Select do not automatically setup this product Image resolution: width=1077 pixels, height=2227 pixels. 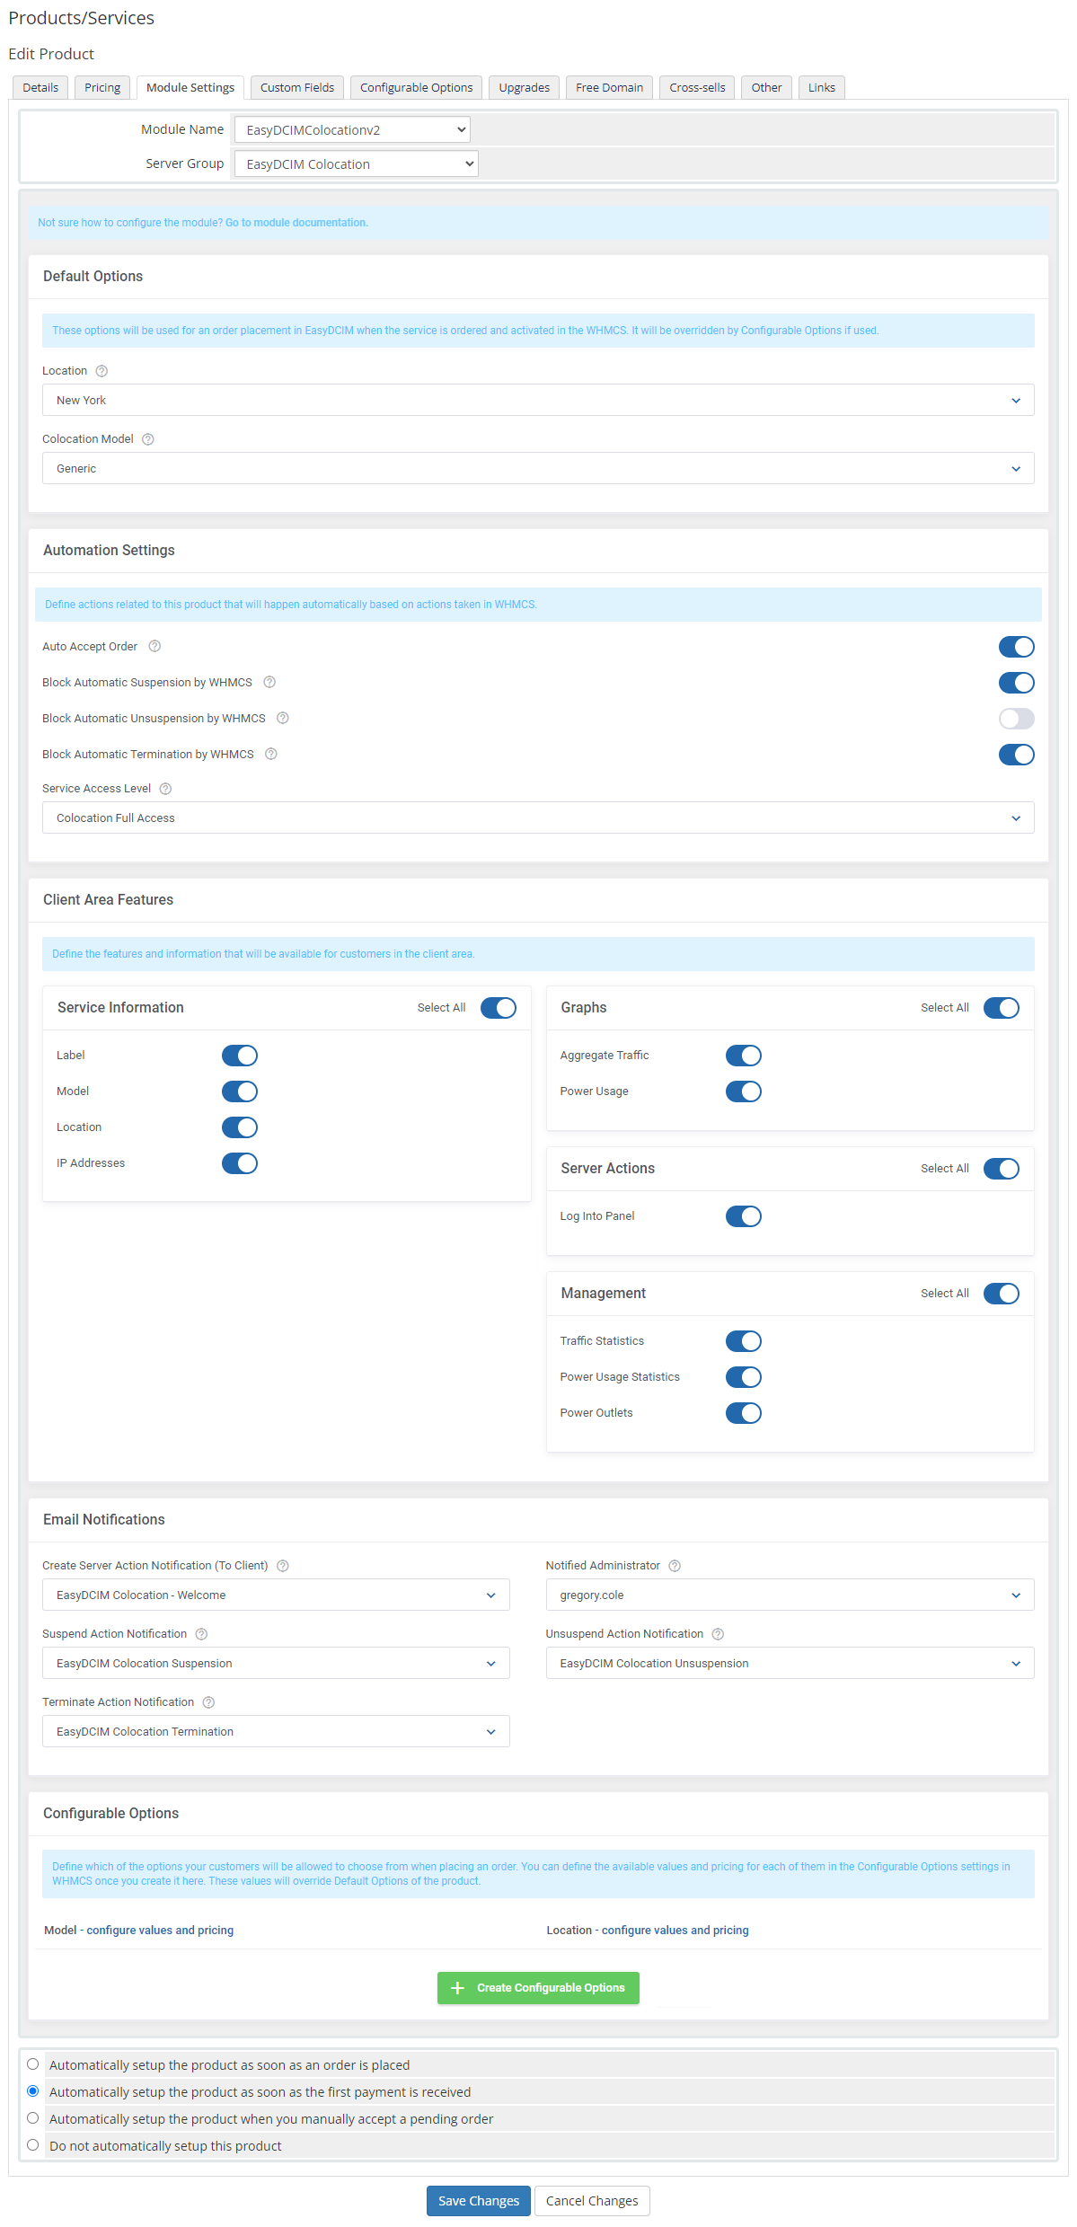pos(33,2145)
